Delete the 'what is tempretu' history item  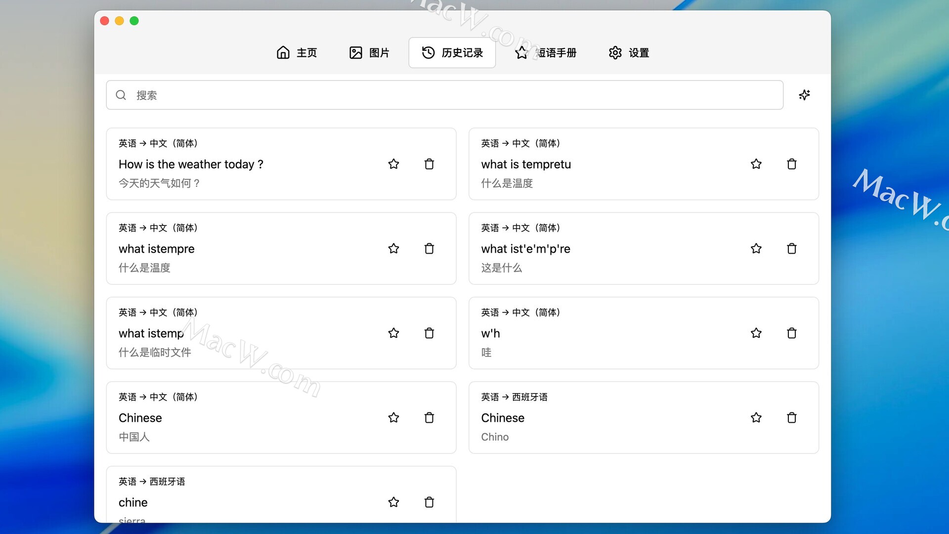click(791, 164)
